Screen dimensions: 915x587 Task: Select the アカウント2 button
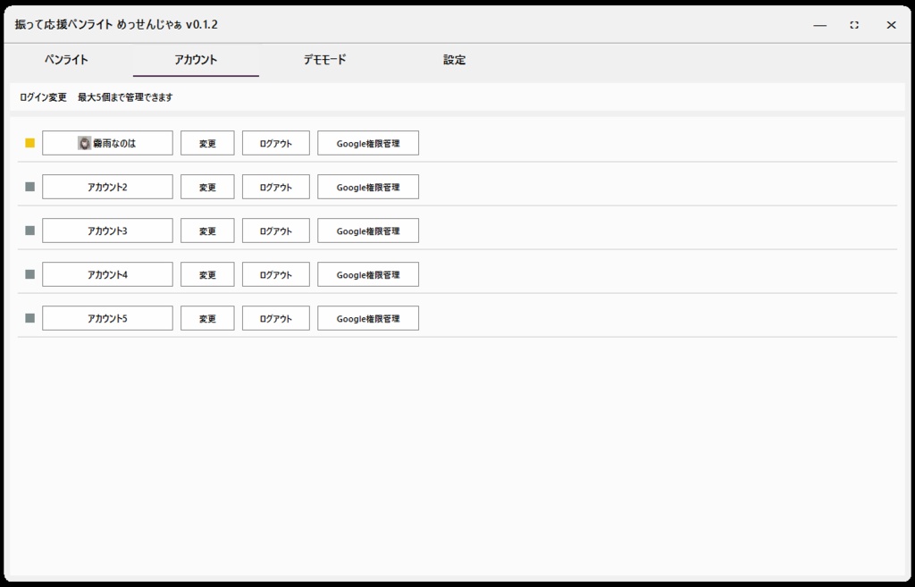107,187
